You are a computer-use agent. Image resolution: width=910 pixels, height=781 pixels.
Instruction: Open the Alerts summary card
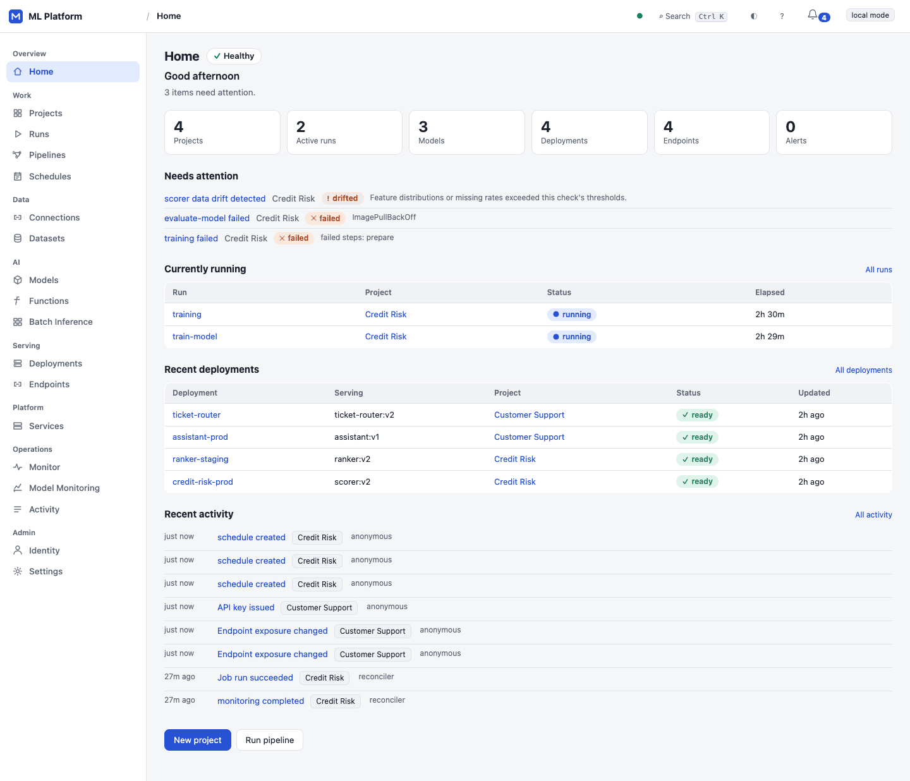pos(834,133)
